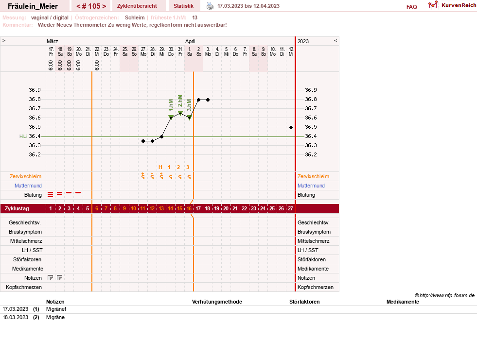Click the 36.8 temperature point on April 3

pyautogui.click(x=208, y=100)
